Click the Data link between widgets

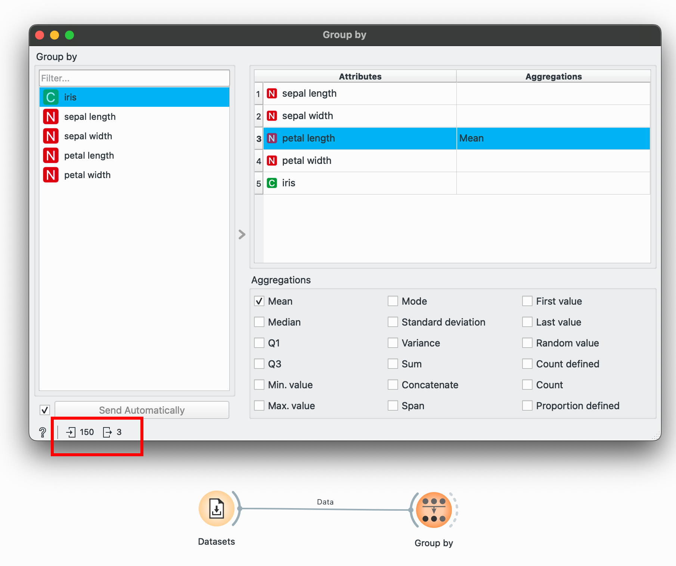click(325, 509)
